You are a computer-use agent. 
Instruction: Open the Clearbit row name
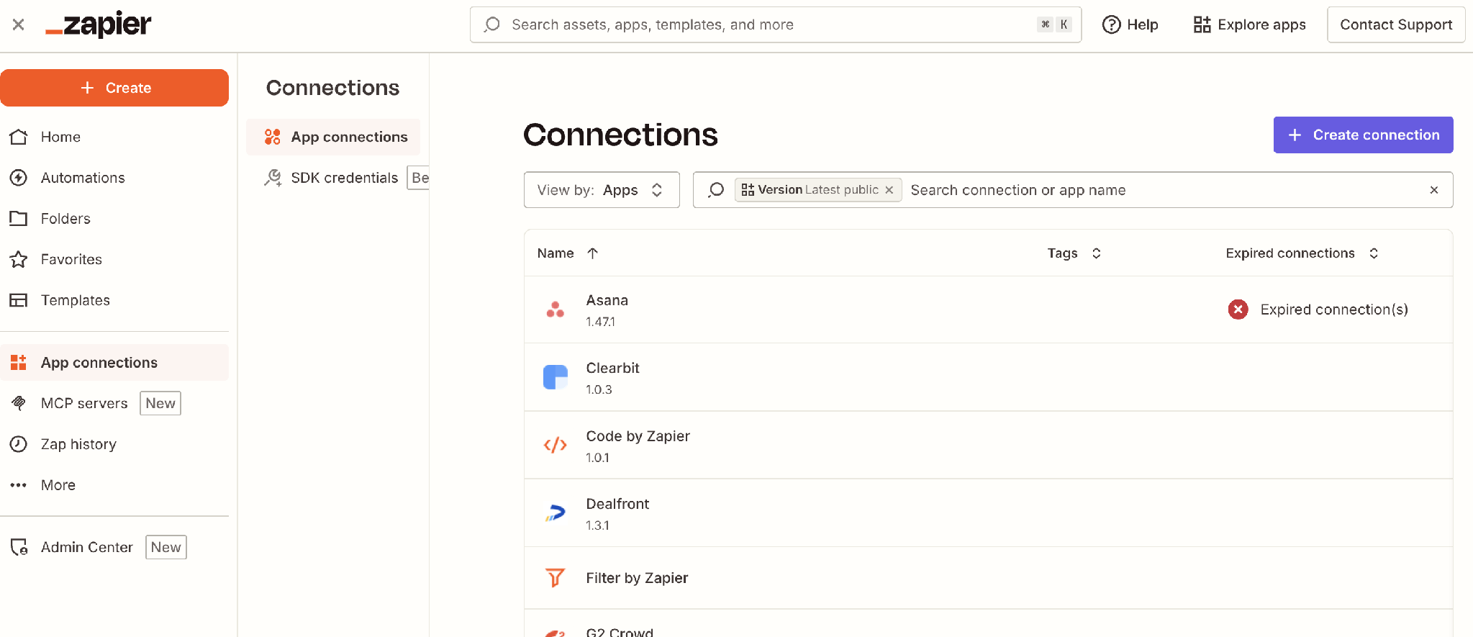pos(612,368)
